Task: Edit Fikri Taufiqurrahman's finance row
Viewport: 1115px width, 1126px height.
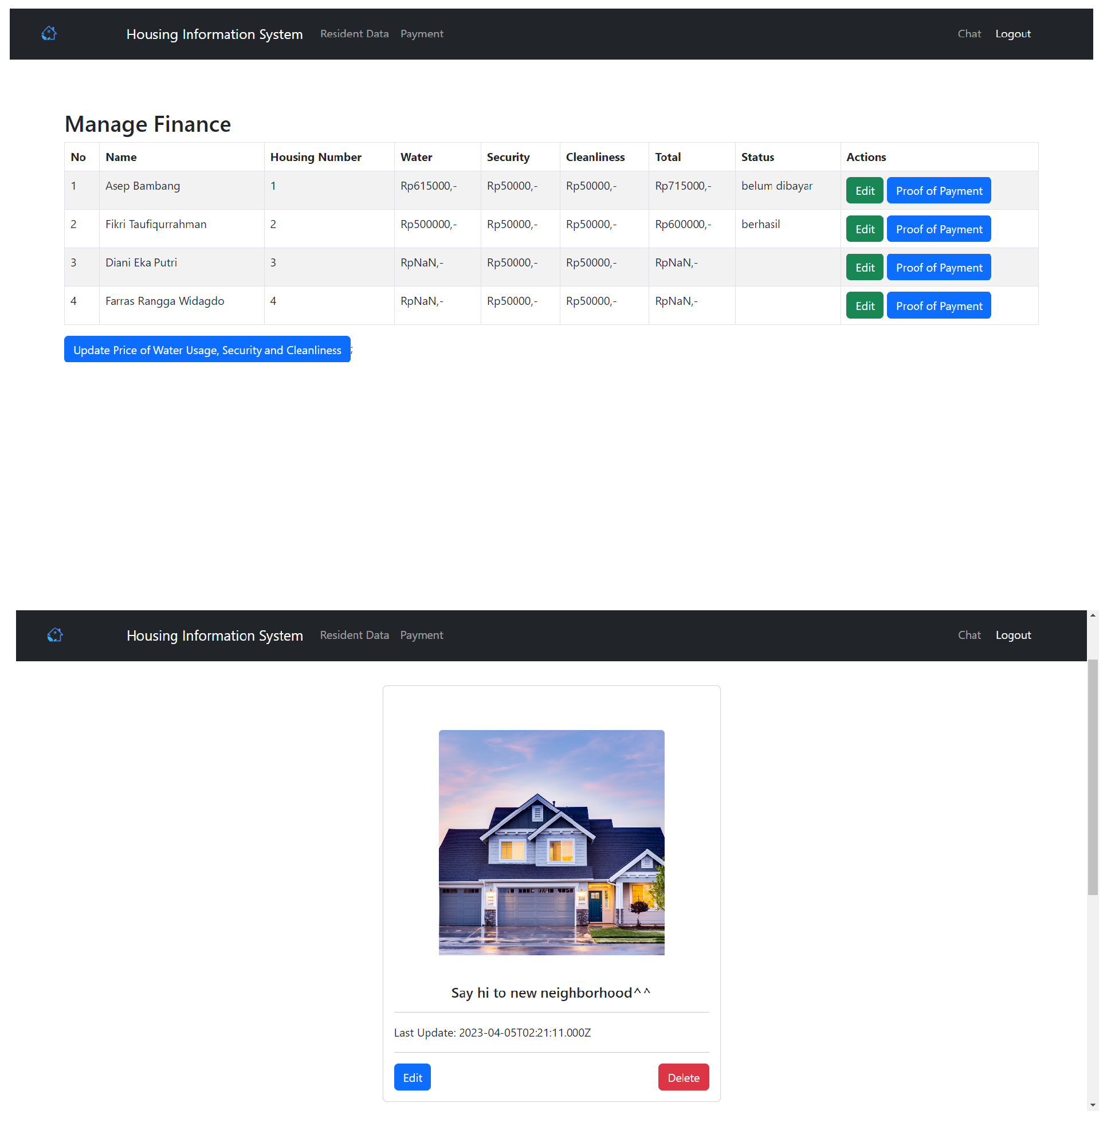Action: point(865,229)
